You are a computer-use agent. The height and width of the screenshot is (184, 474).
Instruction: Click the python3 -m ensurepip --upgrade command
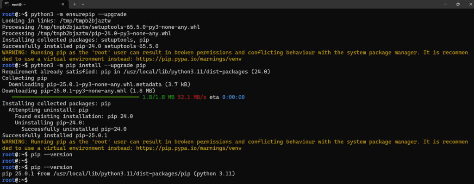[x=79, y=14]
